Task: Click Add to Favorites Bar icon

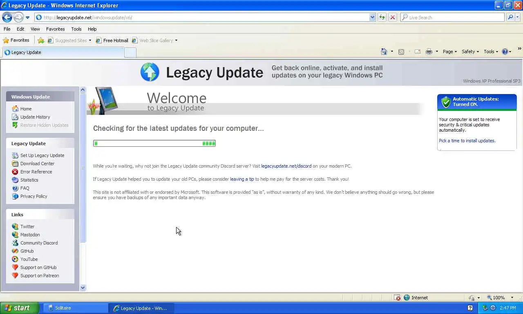Action: (x=41, y=40)
